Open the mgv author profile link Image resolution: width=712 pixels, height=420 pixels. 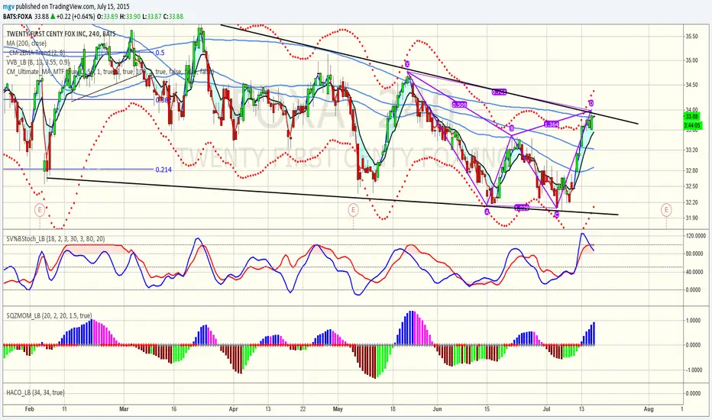click(x=8, y=7)
